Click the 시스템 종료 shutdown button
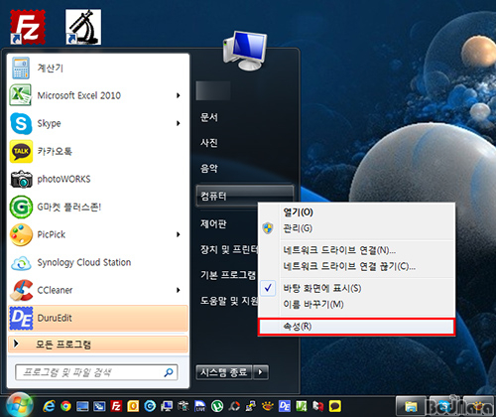Viewport: 496px width, 417px height. 224,372
